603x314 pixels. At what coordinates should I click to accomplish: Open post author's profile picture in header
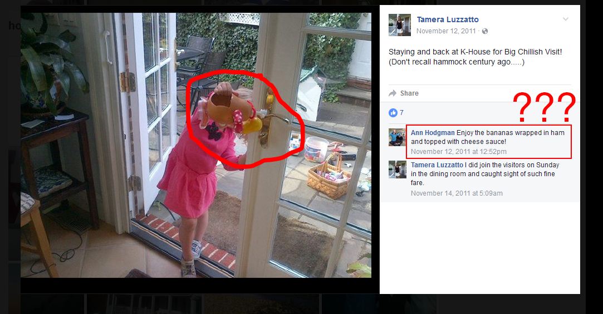tap(400, 25)
